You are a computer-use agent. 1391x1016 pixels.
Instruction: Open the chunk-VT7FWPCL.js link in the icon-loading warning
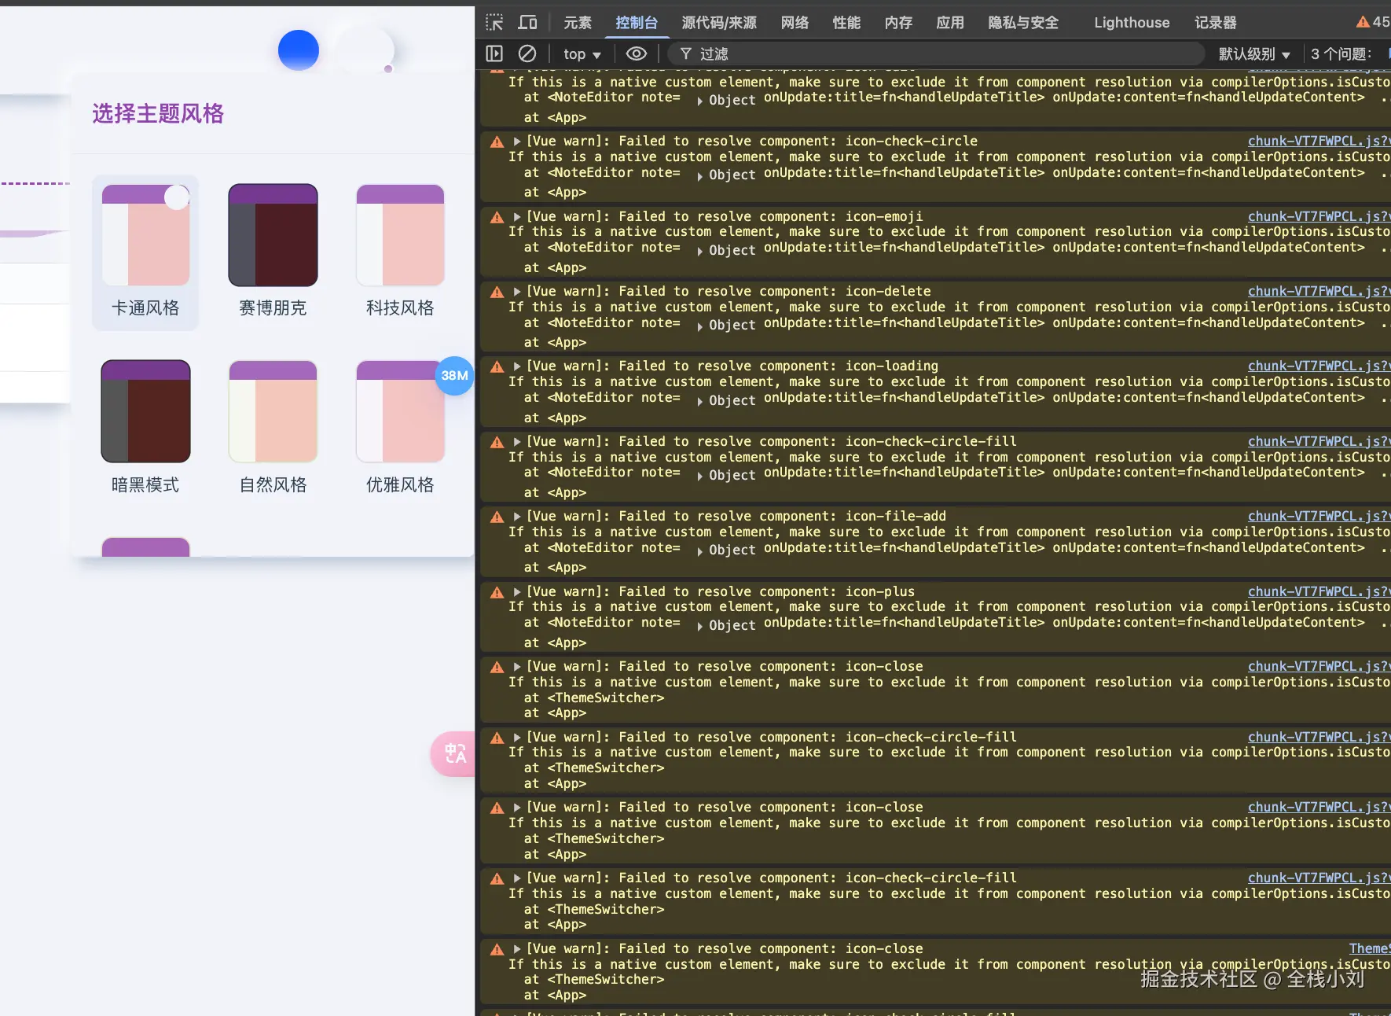point(1319,366)
